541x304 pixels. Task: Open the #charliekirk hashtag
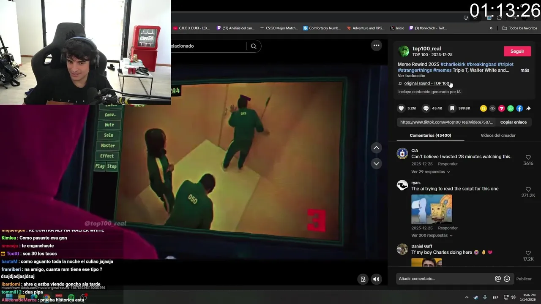pyautogui.click(x=453, y=64)
